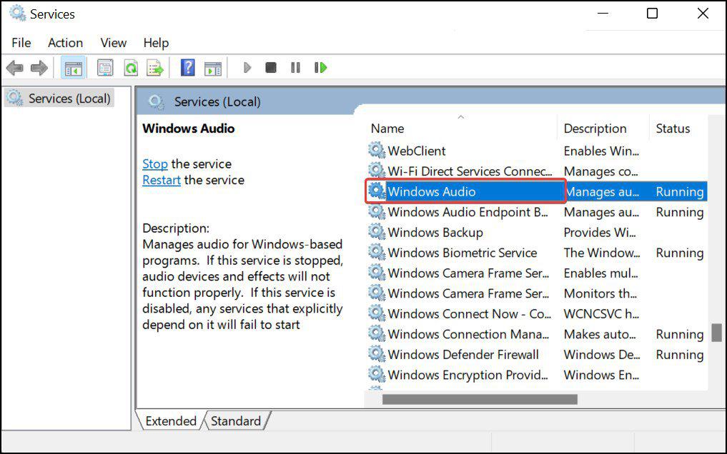
Task: Open the View menu
Action: [x=114, y=43]
